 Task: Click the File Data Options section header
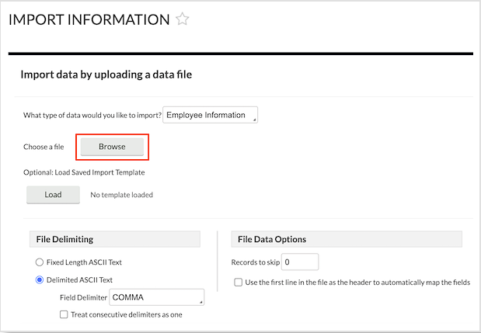(x=272, y=239)
